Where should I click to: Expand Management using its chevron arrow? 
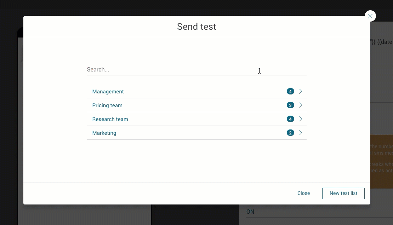point(301,92)
